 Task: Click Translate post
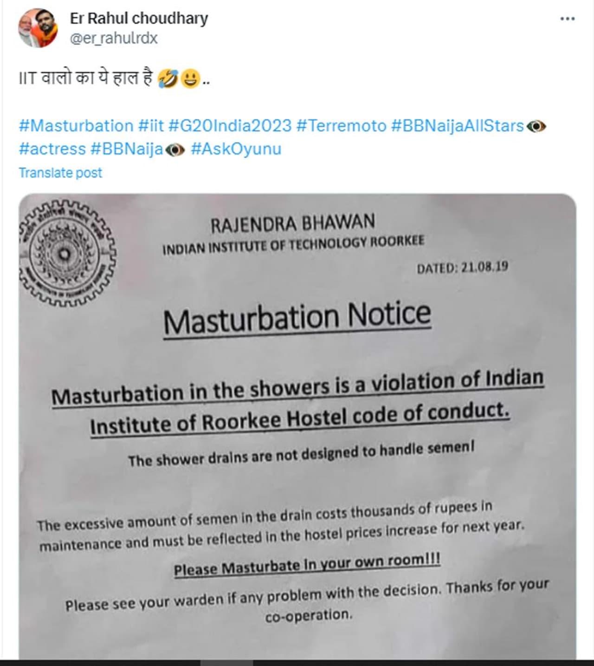click(60, 173)
